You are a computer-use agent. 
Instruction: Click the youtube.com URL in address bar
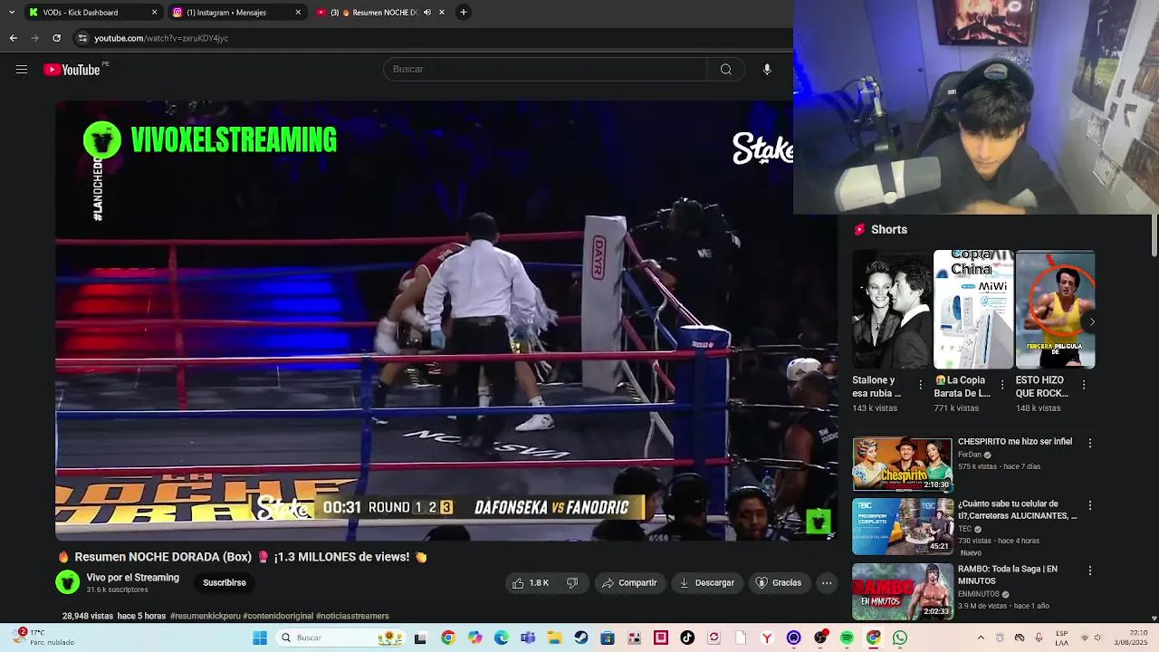click(161, 38)
